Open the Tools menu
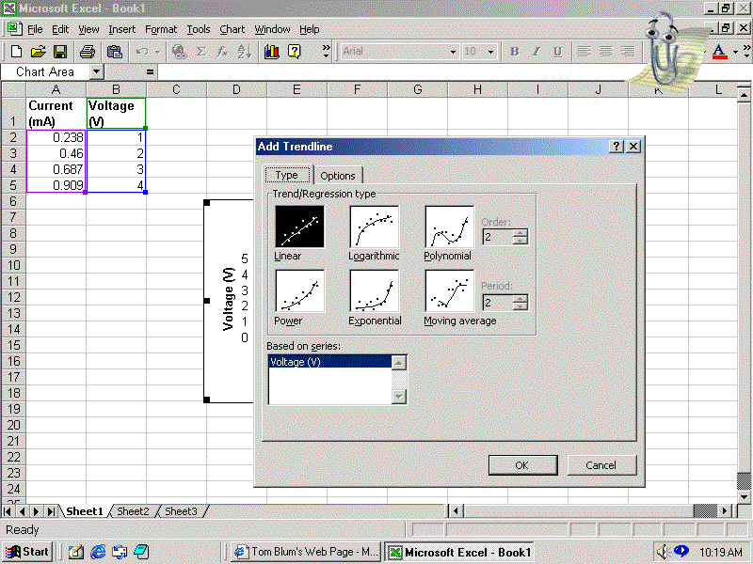Image resolution: width=753 pixels, height=564 pixels. coord(199,29)
